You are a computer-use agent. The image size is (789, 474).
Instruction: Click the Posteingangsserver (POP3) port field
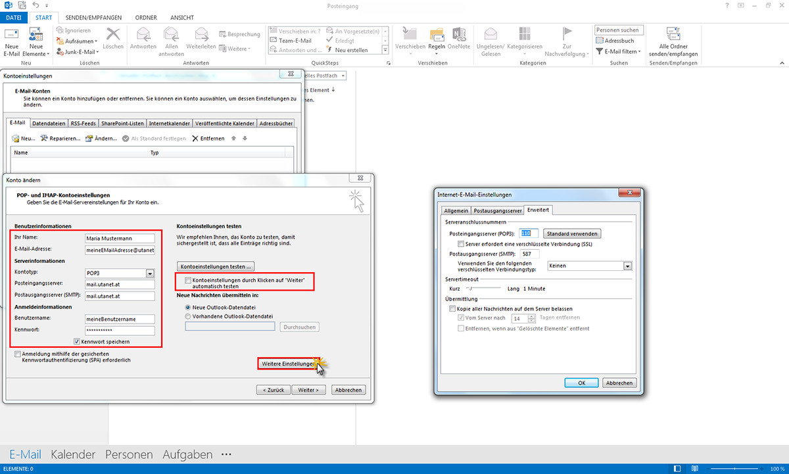(529, 233)
